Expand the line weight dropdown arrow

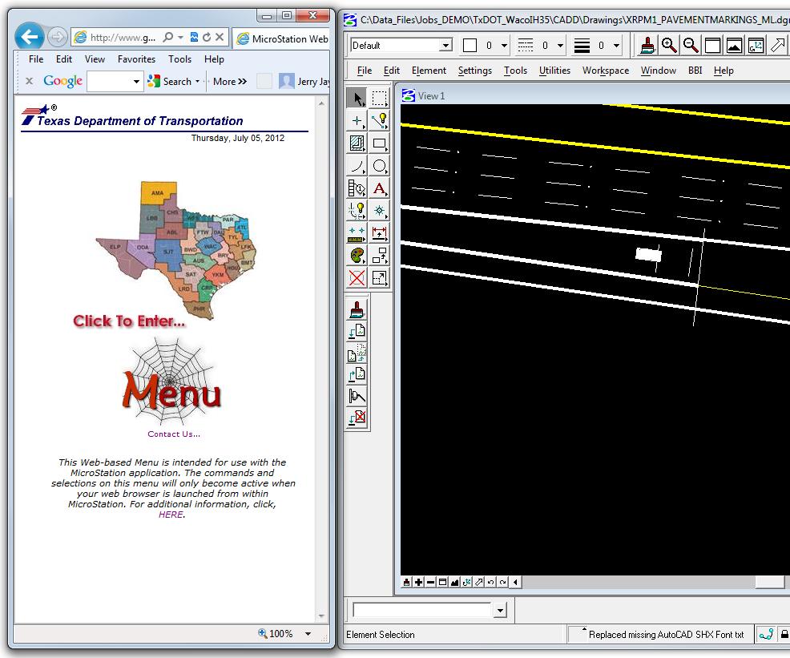(x=616, y=46)
